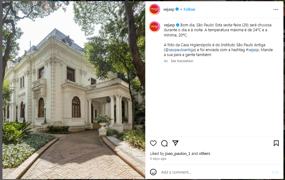Click the vejasp avatar beside the caption
Viewport: 285px width, 180px height.
tap(154, 27)
